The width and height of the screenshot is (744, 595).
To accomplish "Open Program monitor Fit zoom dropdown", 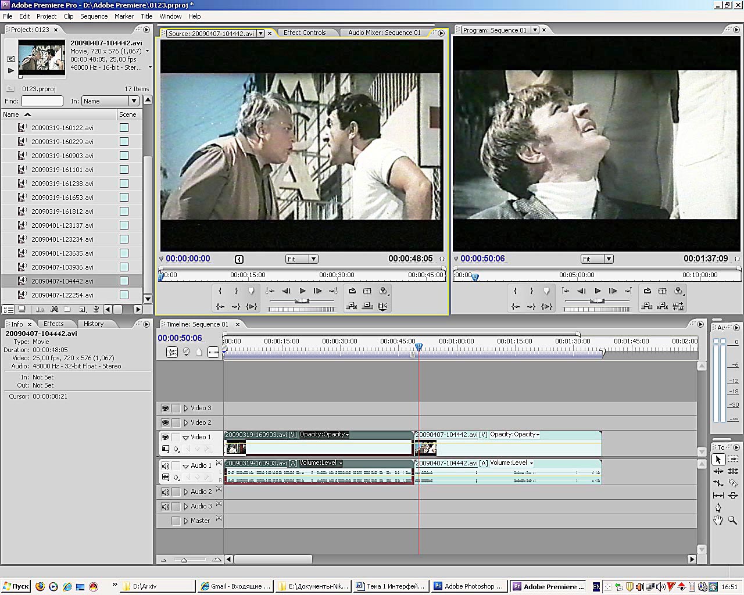I will 597,259.
